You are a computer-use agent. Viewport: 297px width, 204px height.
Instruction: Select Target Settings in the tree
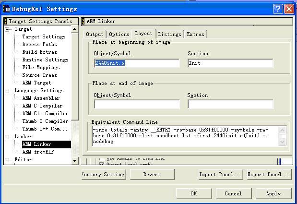pyautogui.click(x=44, y=36)
